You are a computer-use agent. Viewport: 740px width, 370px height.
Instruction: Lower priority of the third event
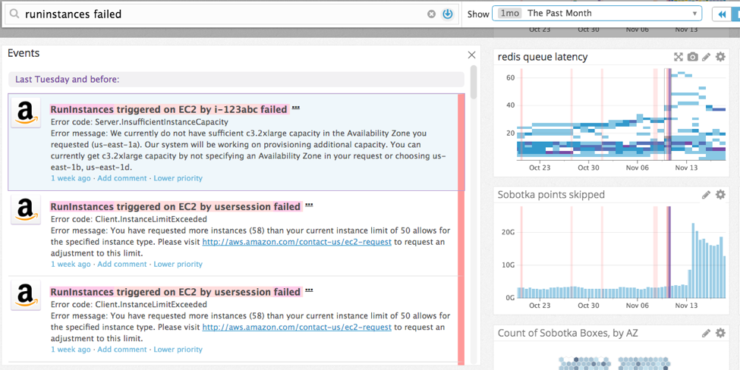tap(178, 350)
